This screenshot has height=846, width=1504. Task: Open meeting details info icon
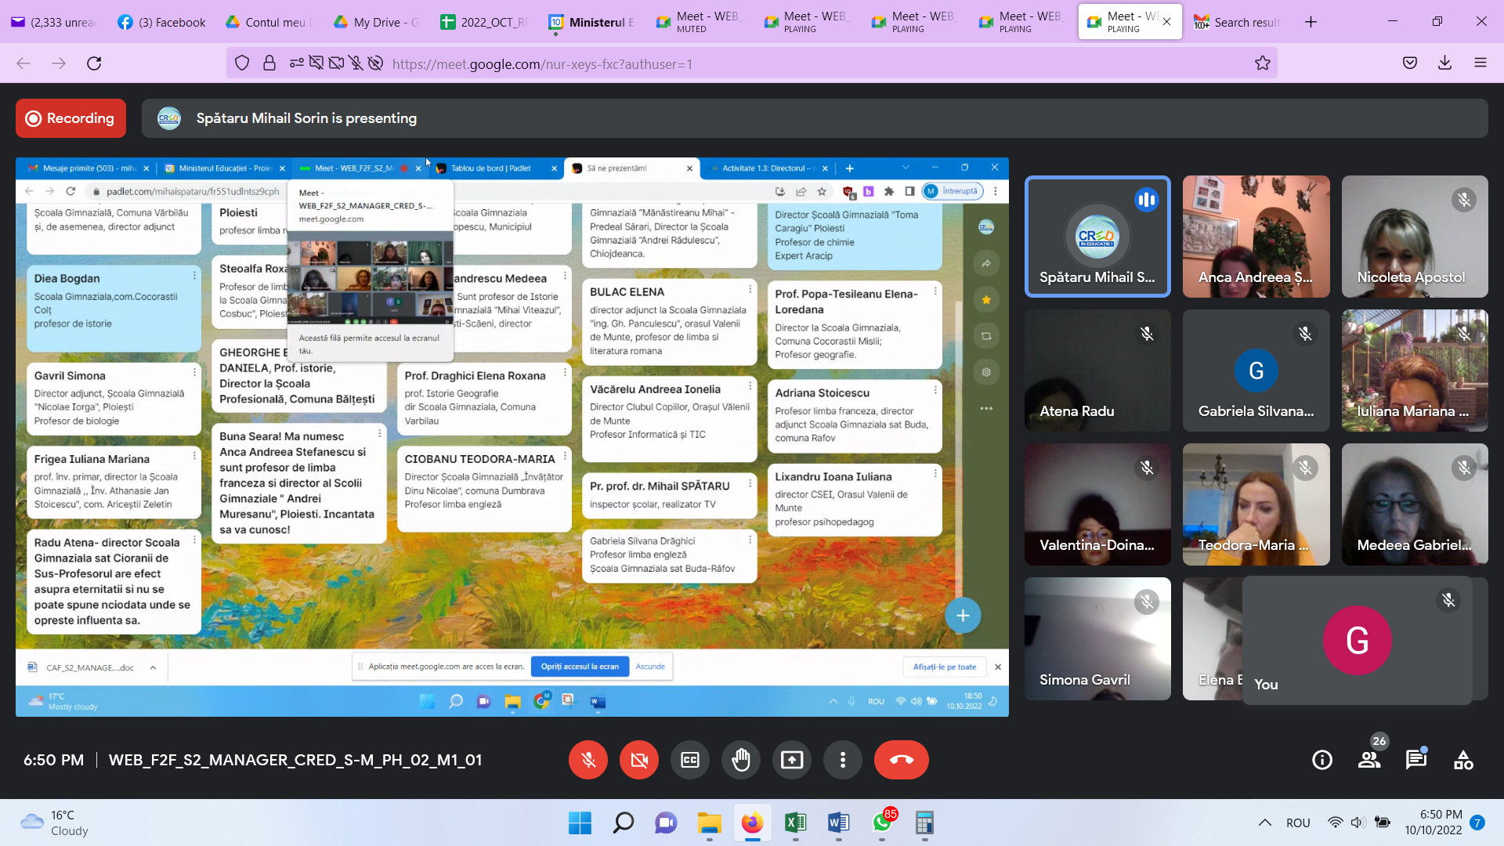tap(1322, 760)
